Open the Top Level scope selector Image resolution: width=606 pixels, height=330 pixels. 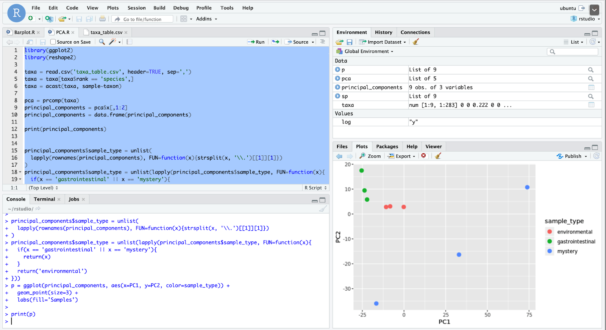(x=43, y=188)
